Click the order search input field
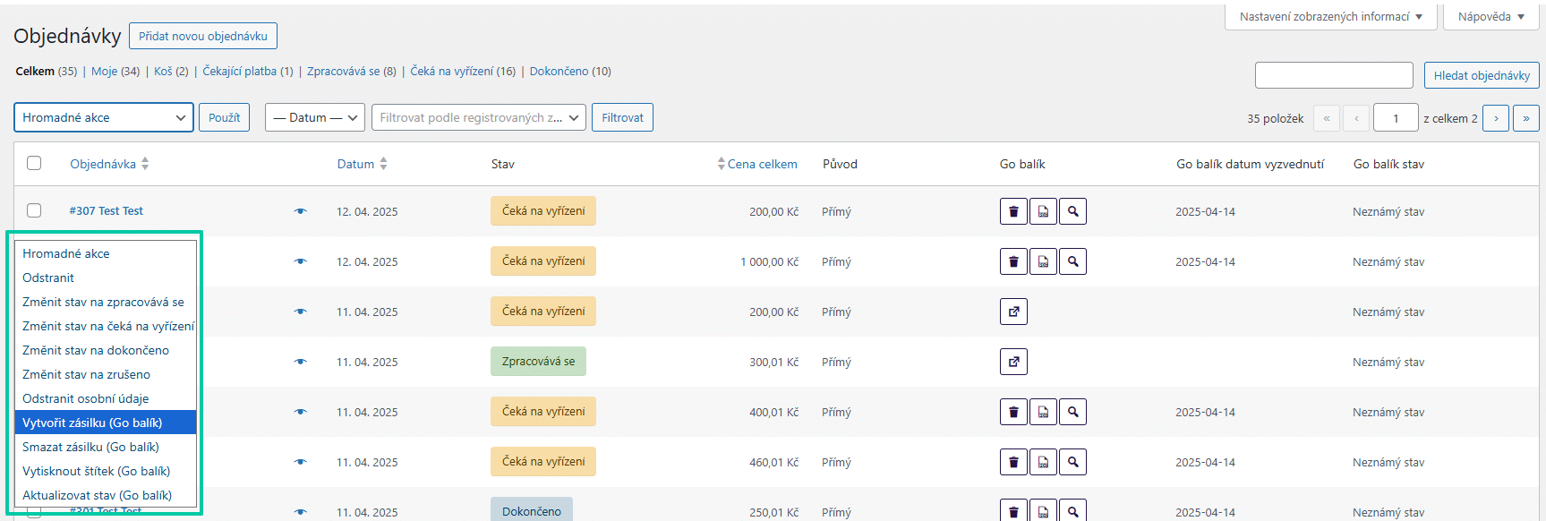 (x=1333, y=75)
